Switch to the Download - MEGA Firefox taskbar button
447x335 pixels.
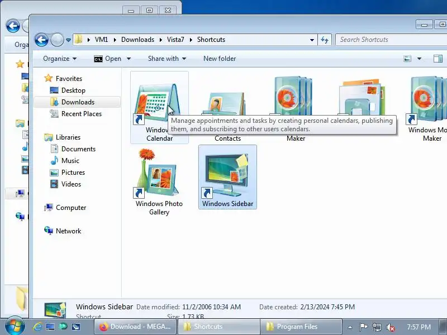point(135,327)
